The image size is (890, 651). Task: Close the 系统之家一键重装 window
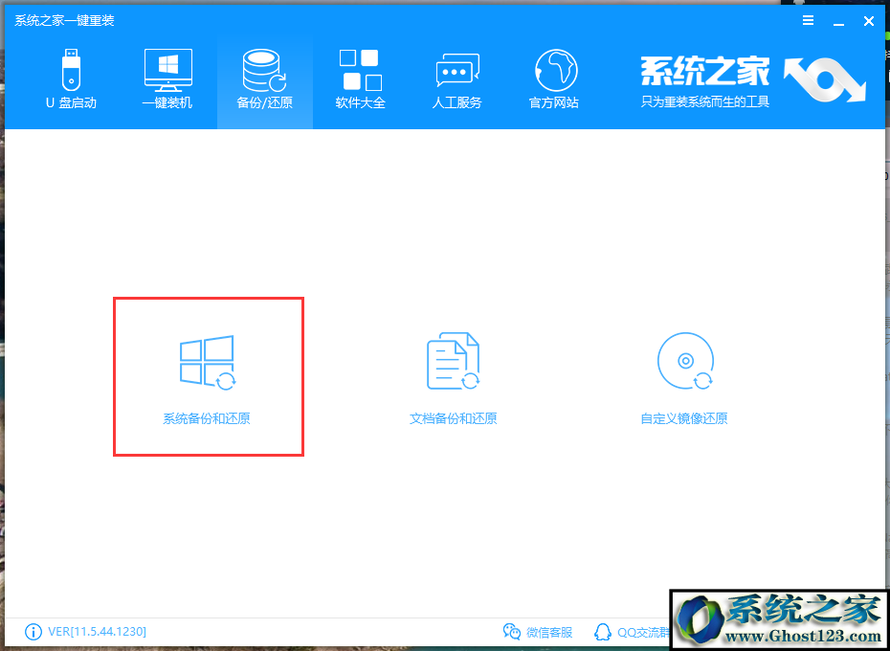(x=868, y=22)
